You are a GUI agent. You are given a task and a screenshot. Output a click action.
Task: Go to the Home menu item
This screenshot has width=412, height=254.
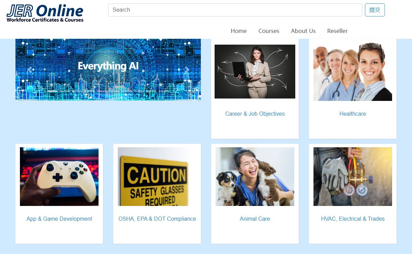[239, 31]
